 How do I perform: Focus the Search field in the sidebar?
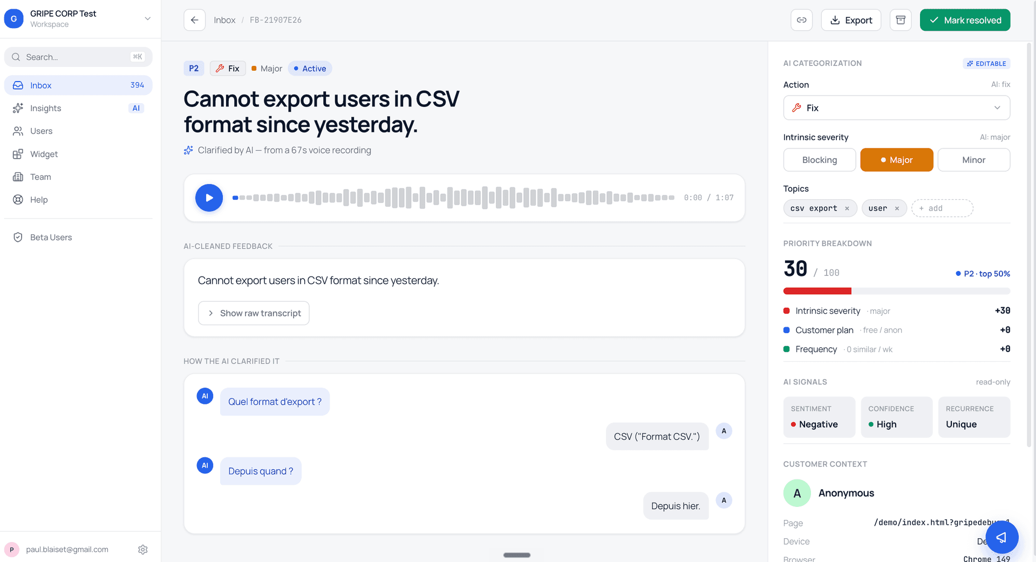tap(78, 57)
